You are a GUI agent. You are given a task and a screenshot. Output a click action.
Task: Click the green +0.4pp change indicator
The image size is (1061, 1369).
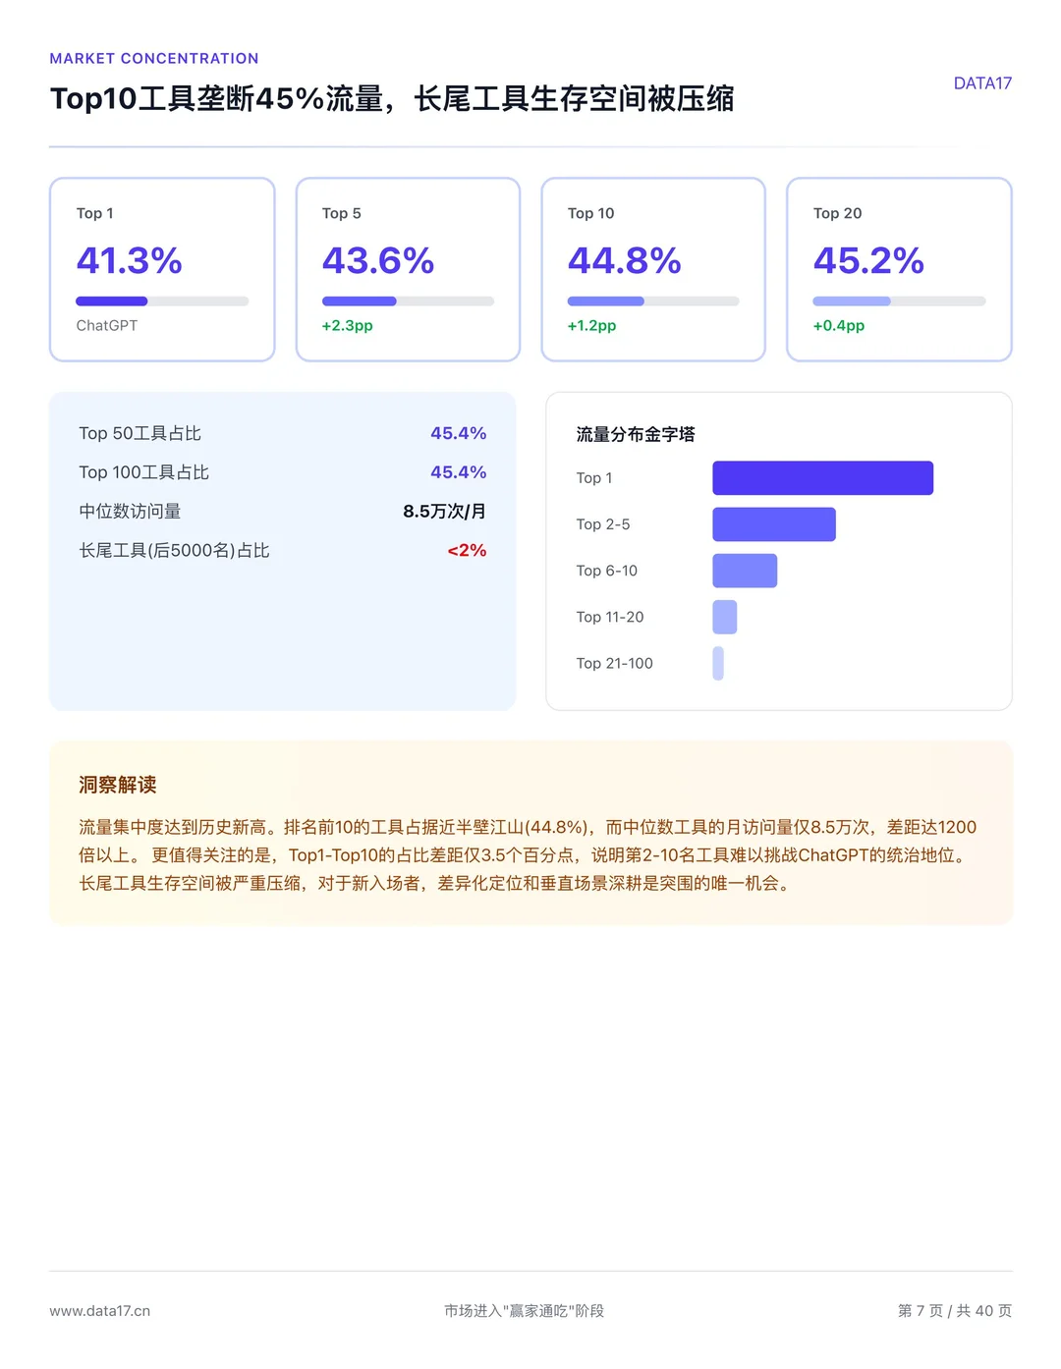click(x=838, y=325)
